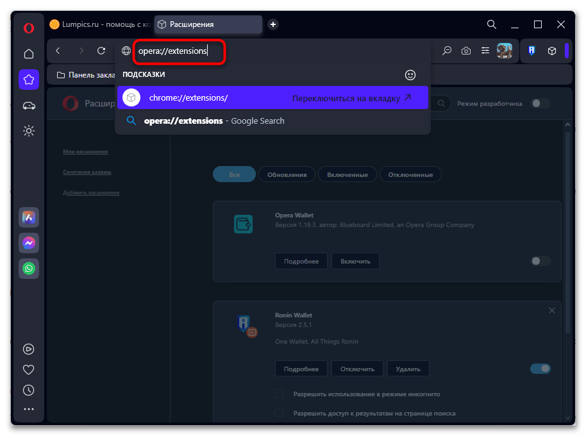Reload the current page

[101, 51]
